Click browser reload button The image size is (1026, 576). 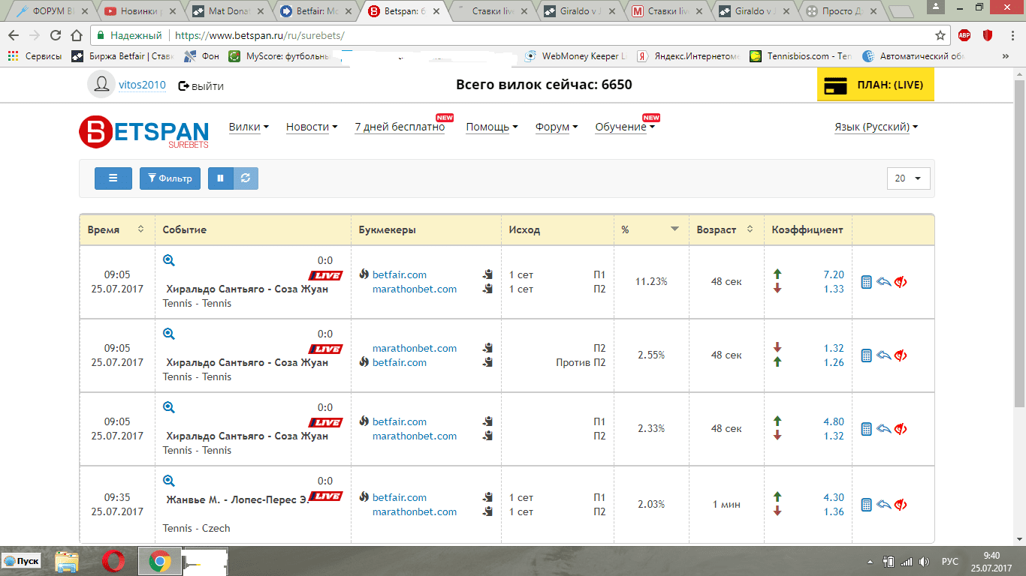click(x=55, y=35)
